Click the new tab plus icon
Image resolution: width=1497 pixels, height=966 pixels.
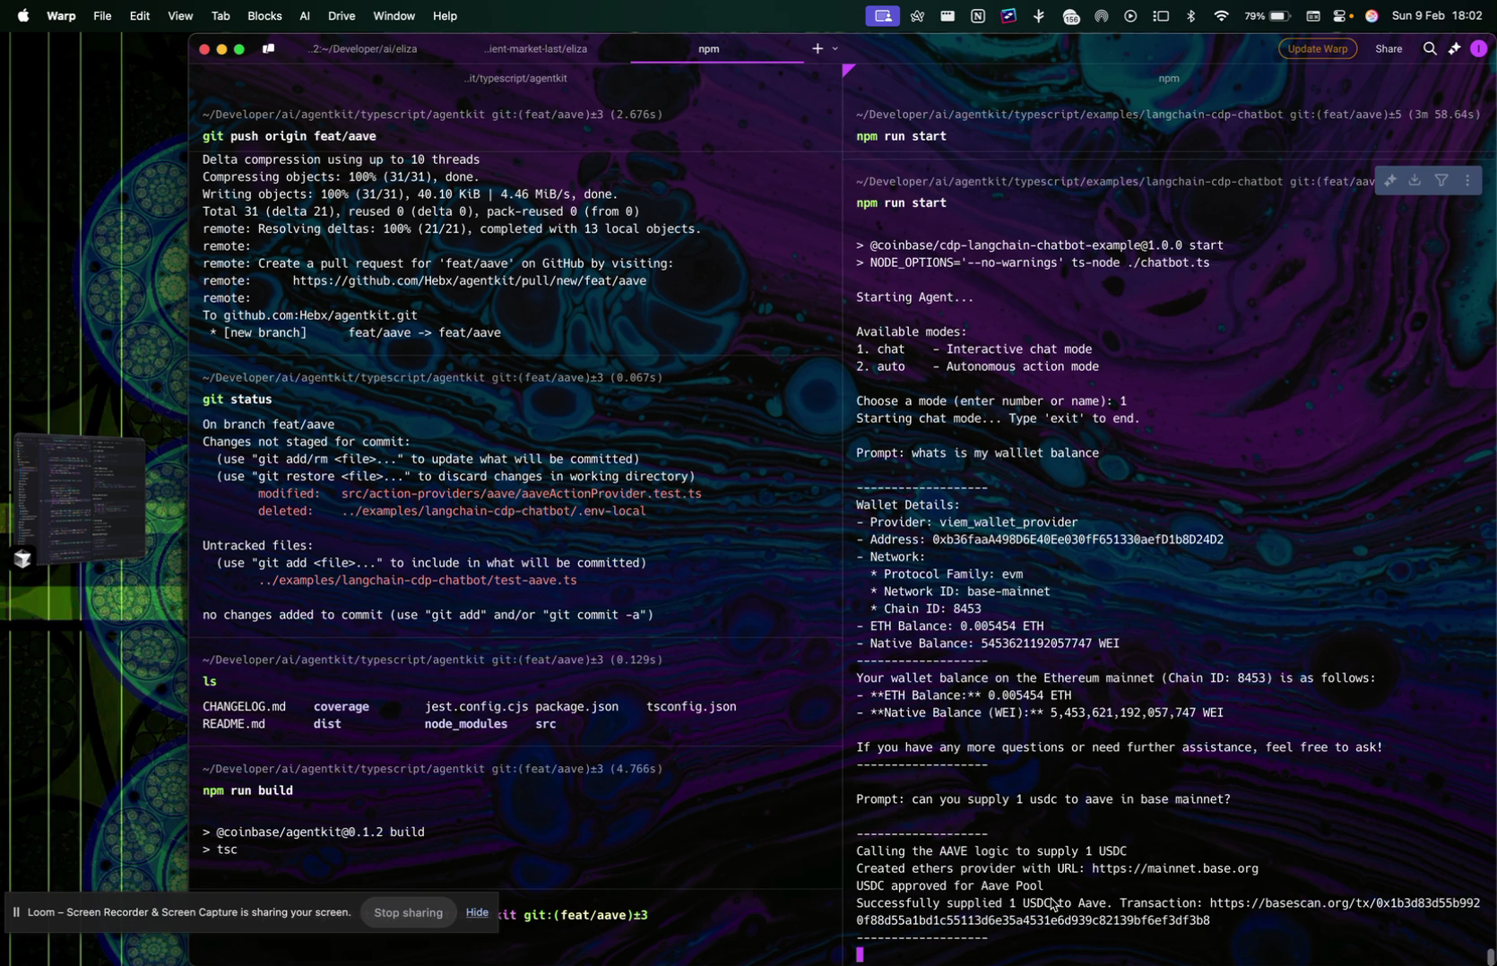(x=817, y=48)
